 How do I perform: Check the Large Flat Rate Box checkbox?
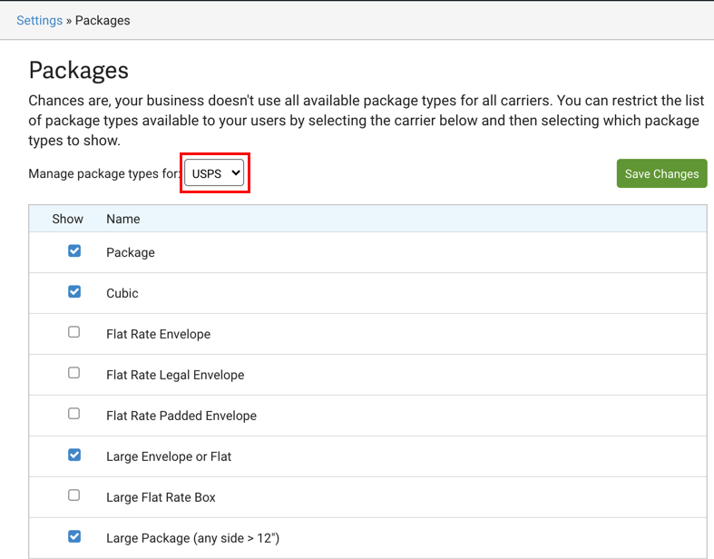(73, 495)
